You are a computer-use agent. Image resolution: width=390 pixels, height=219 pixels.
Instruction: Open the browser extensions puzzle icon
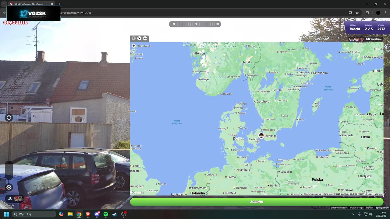click(367, 13)
